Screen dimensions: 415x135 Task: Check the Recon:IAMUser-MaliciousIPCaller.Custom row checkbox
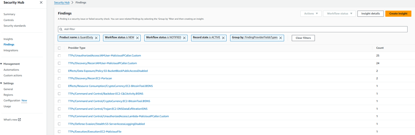tap(59, 63)
